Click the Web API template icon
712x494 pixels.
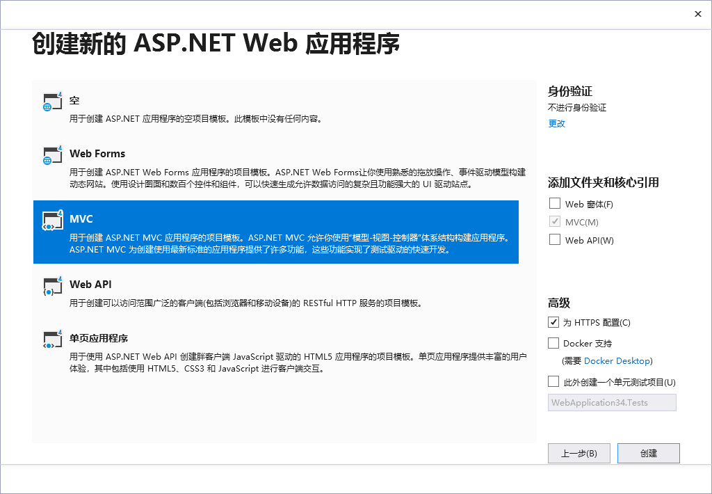point(52,285)
